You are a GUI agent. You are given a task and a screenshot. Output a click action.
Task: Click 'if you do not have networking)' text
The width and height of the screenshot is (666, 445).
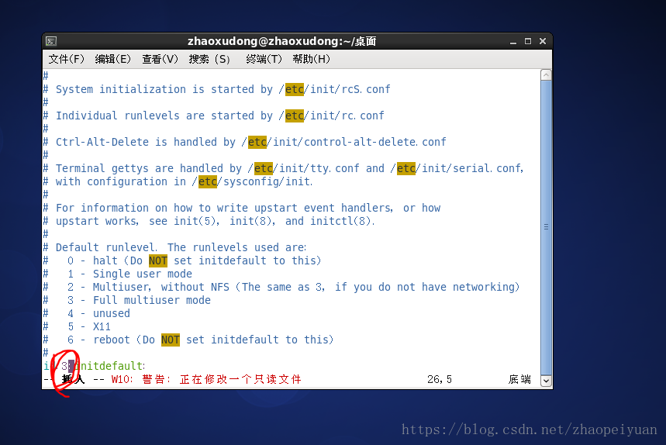pyautogui.click(x=427, y=287)
